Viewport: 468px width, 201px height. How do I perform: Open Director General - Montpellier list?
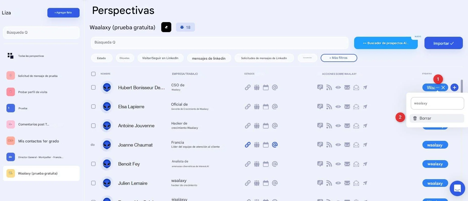point(41,157)
